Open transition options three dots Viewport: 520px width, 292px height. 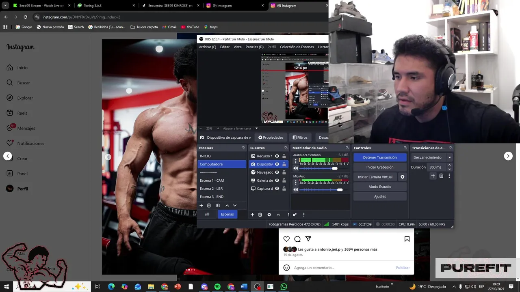pyautogui.click(x=449, y=176)
